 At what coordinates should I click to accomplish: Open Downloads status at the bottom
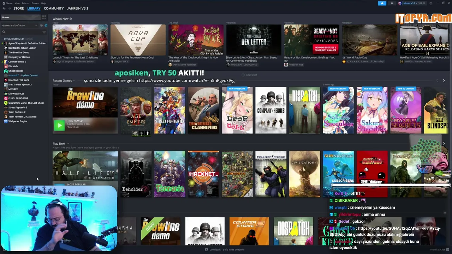tap(227, 250)
